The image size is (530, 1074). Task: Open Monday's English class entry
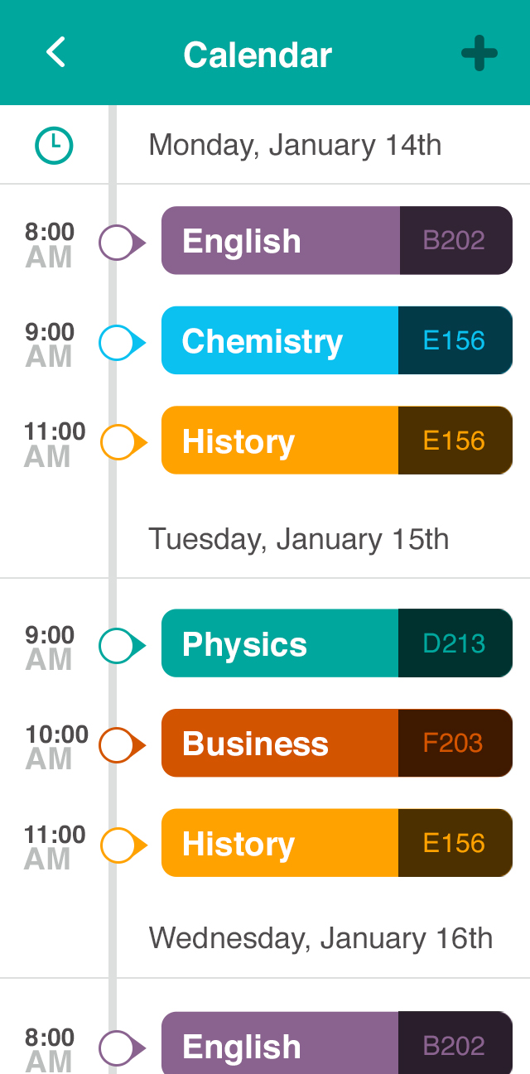[281, 241]
